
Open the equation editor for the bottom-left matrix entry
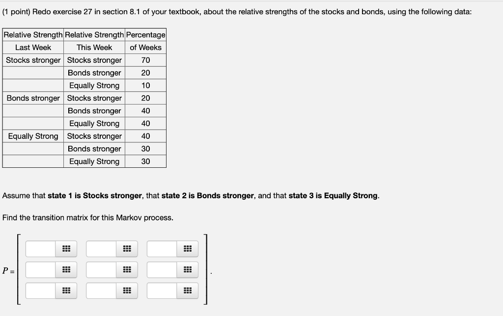tap(67, 290)
